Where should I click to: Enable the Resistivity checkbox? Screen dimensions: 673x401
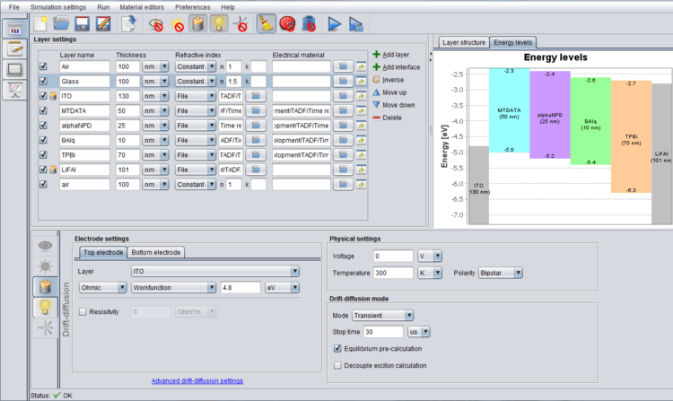click(x=83, y=312)
